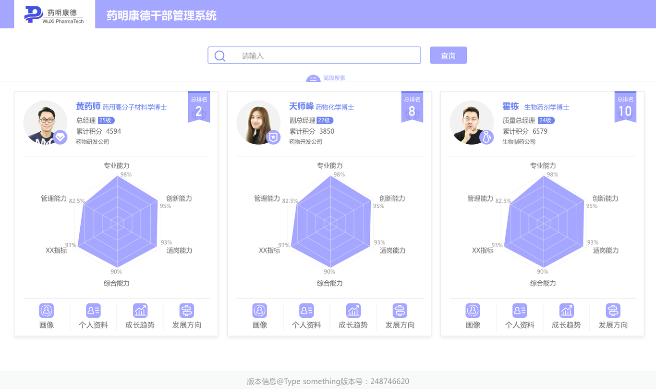Click the name 黄药师
656x389 pixels.
pos(88,106)
